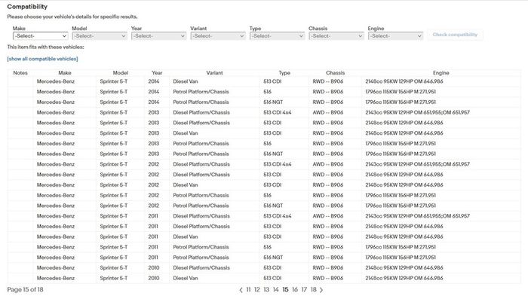The width and height of the screenshot is (528, 299).
Task: Open the Type dropdown
Action: (x=277, y=36)
